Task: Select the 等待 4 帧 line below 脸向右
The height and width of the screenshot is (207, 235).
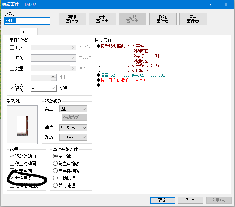Action: pyautogui.click(x=145, y=56)
